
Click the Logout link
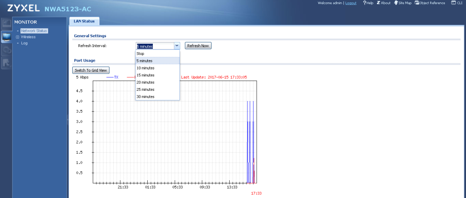[351, 3]
